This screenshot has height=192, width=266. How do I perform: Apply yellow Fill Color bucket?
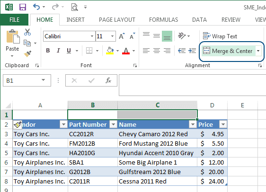[x=110, y=51]
